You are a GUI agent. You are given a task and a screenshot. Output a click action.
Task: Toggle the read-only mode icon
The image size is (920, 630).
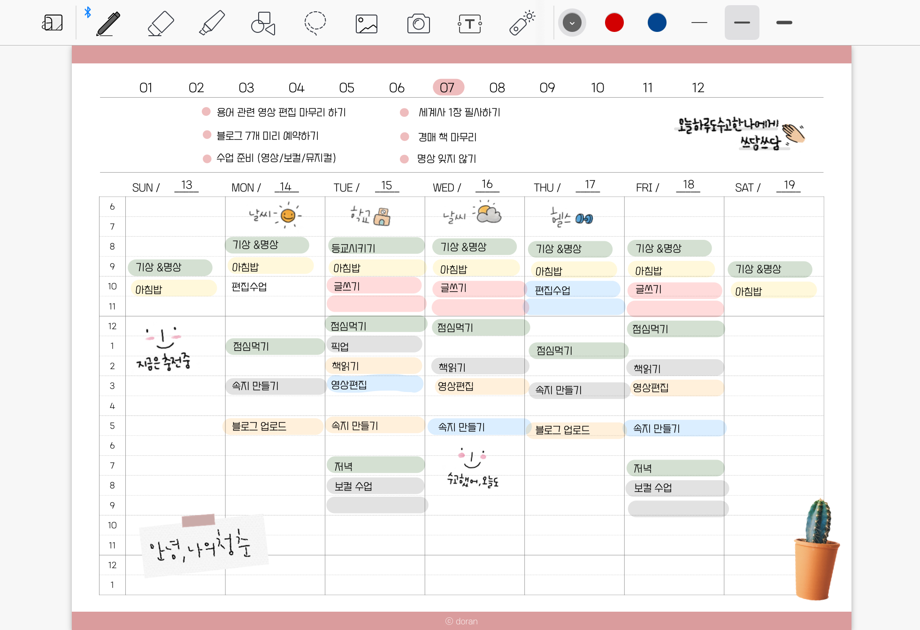52,23
